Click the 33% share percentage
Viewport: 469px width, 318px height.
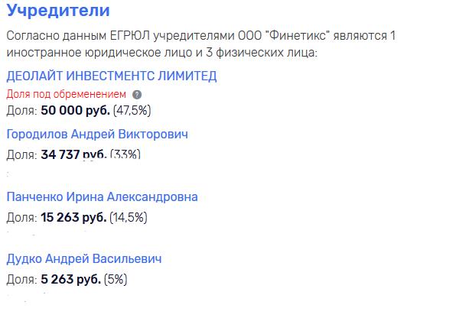125,154
